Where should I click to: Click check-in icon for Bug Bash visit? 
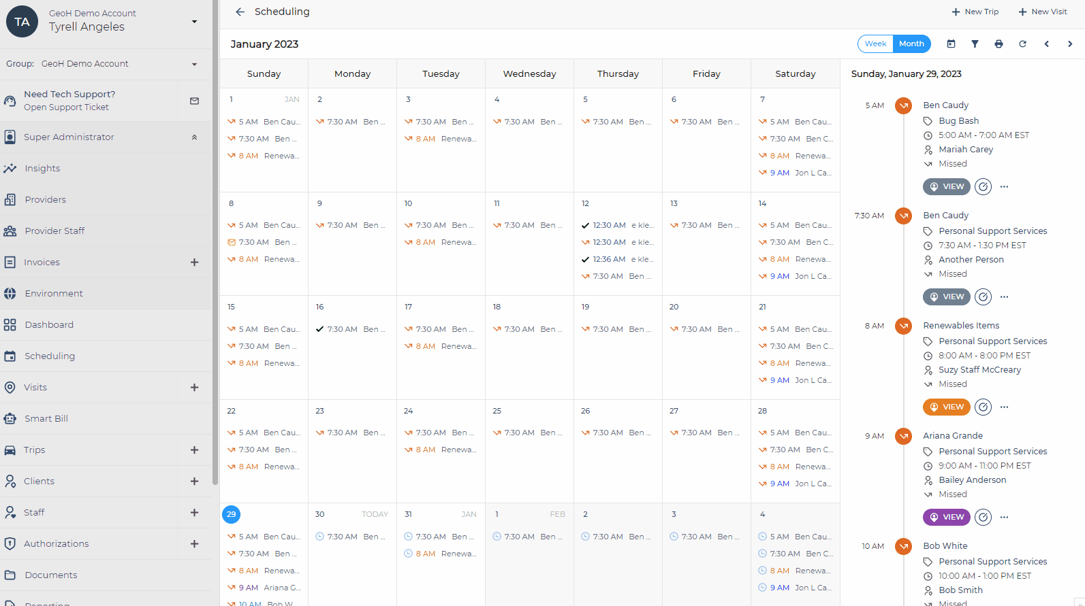pyautogui.click(x=982, y=186)
